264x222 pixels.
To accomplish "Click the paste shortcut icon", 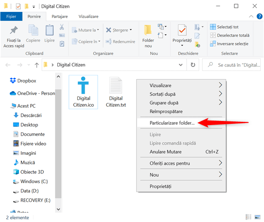I will point(62,44).
